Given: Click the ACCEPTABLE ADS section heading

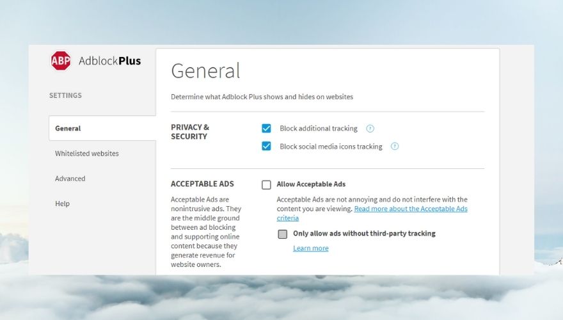Looking at the screenshot, I should [202, 184].
